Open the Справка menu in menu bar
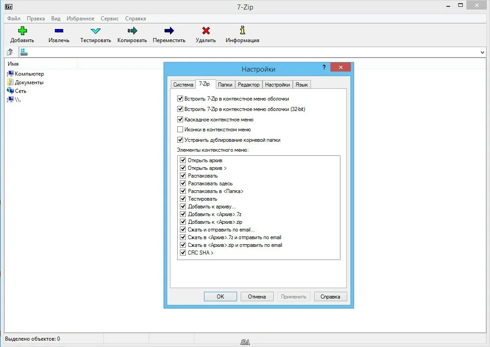The image size is (490, 347). tap(136, 19)
